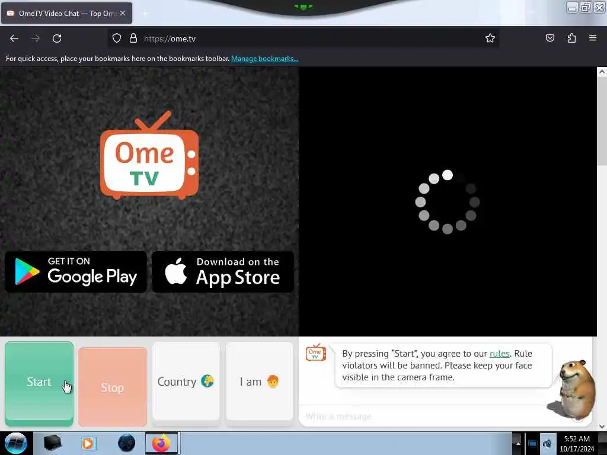The width and height of the screenshot is (607, 455).
Task: Open the Firefox hamburger menu
Action: [592, 38]
